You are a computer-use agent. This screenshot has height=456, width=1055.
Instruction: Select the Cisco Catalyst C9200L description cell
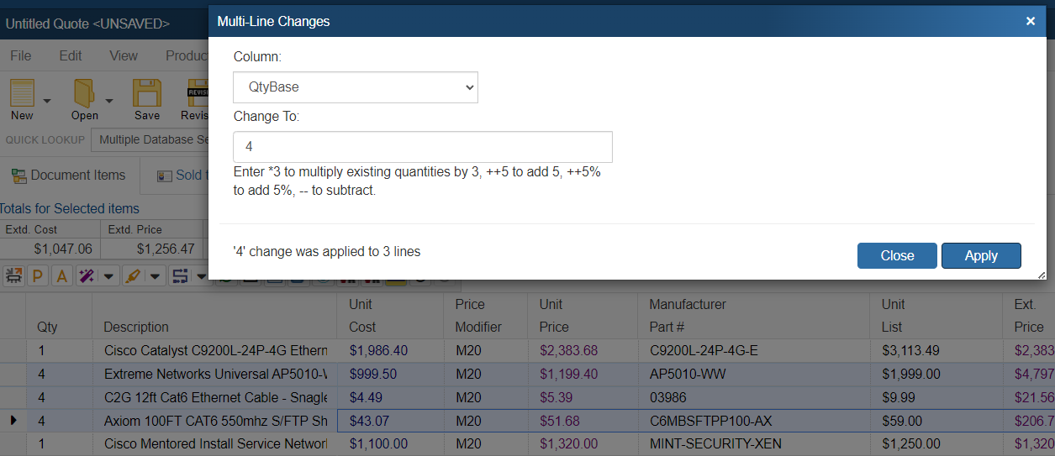(x=215, y=350)
